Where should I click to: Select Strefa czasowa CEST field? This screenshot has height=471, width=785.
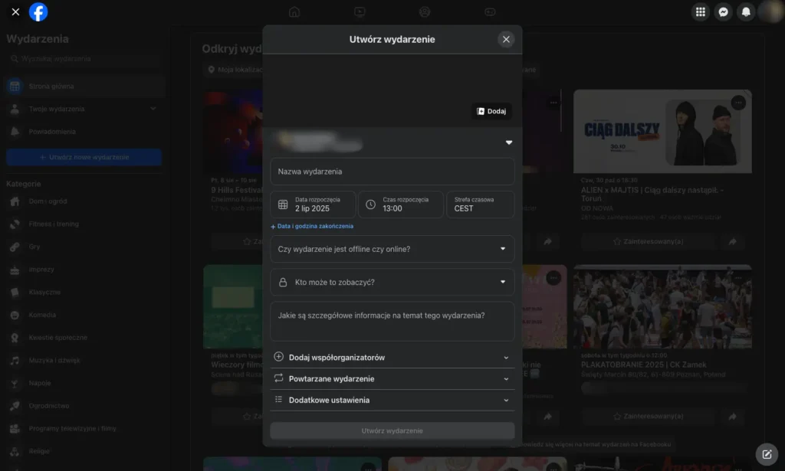[480, 204]
